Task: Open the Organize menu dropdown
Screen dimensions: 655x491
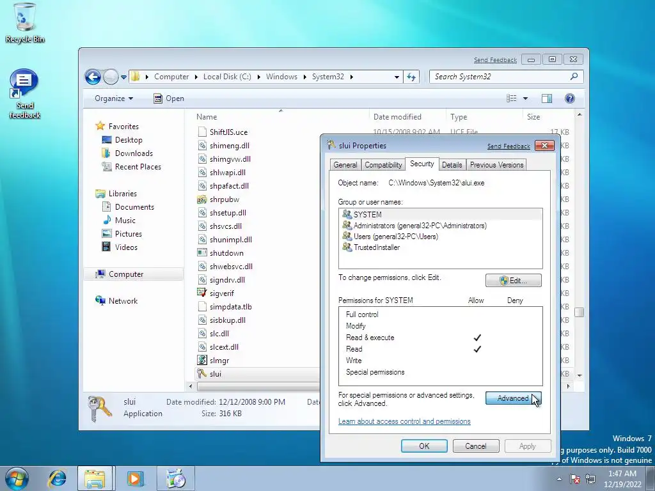Action: [114, 98]
